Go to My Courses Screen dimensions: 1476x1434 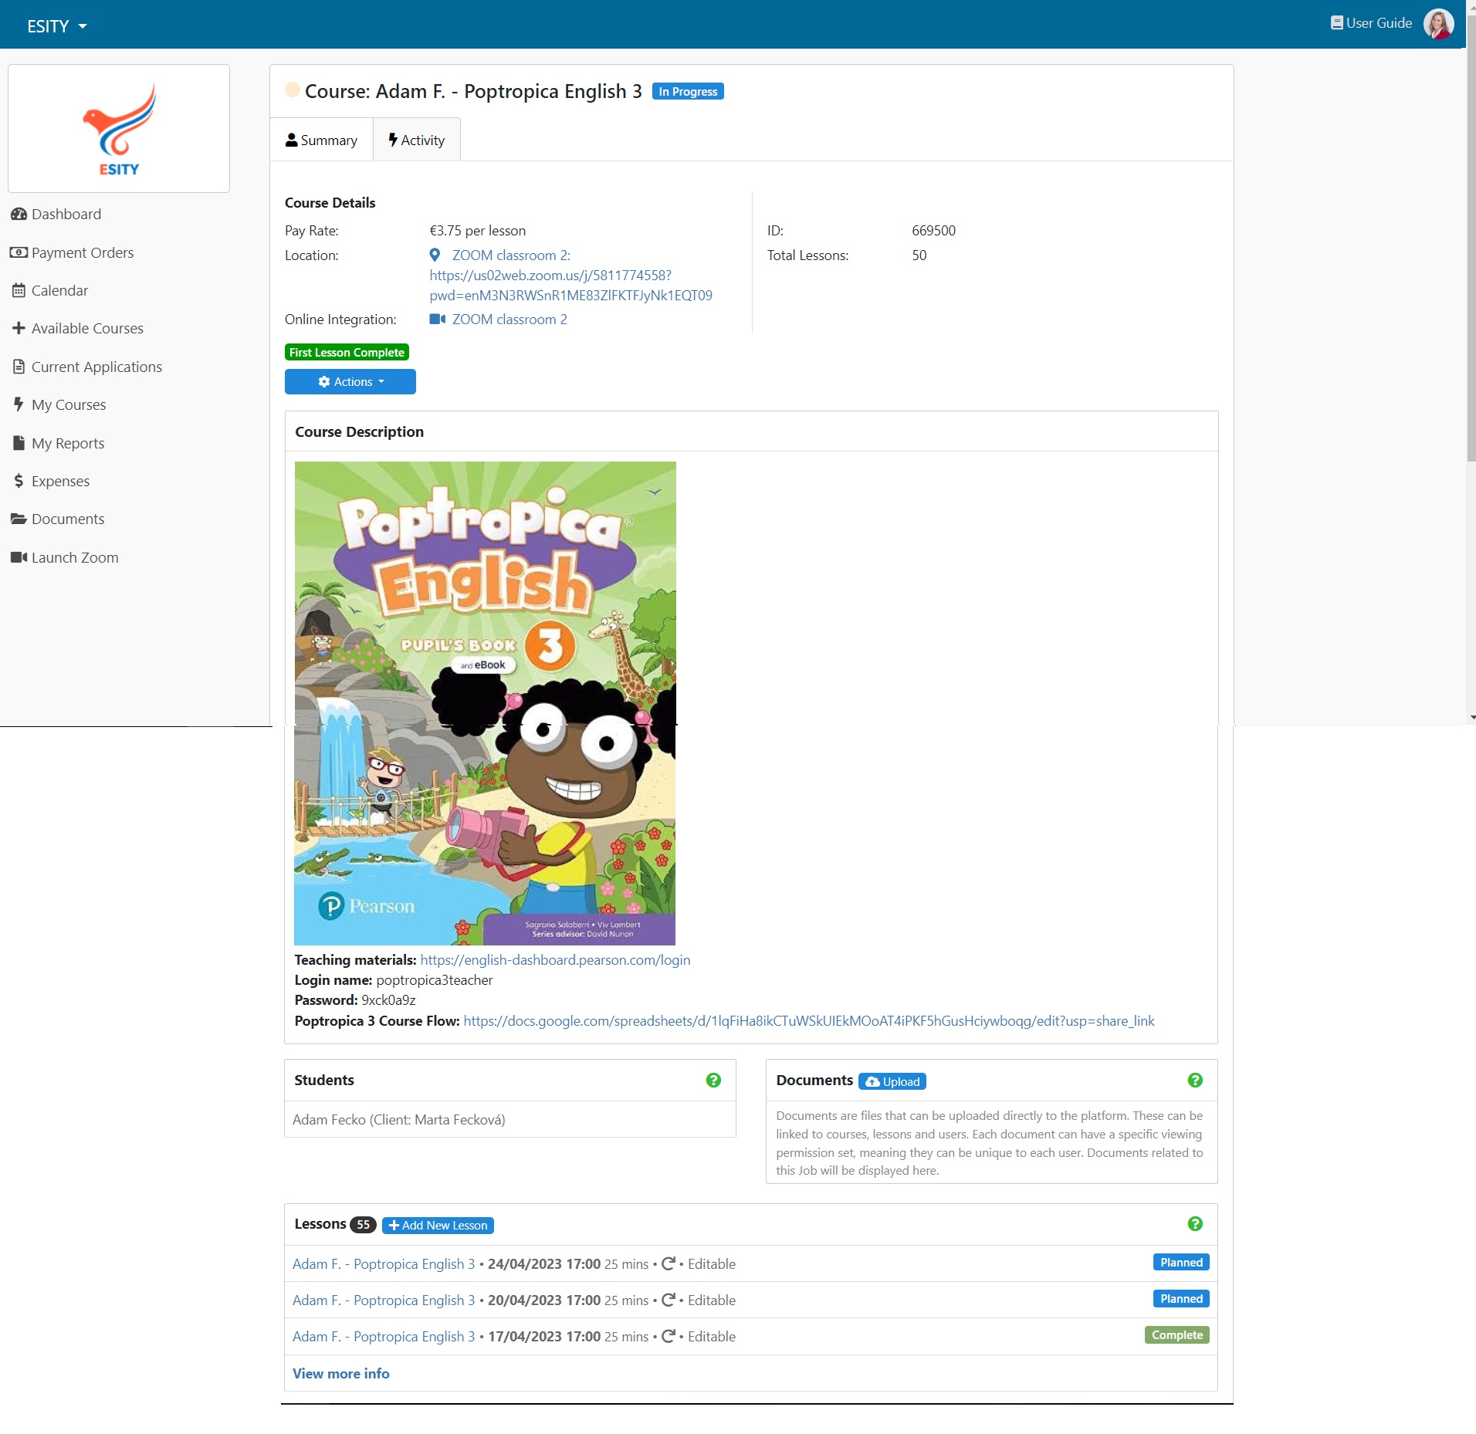69,405
